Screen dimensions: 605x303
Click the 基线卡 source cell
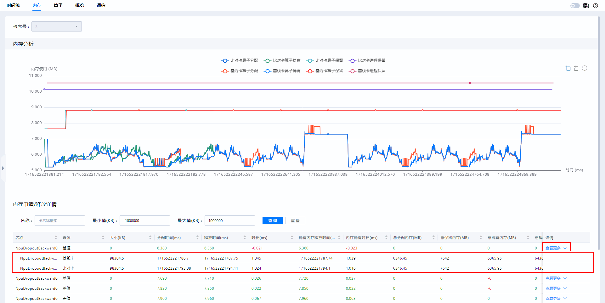click(68, 258)
